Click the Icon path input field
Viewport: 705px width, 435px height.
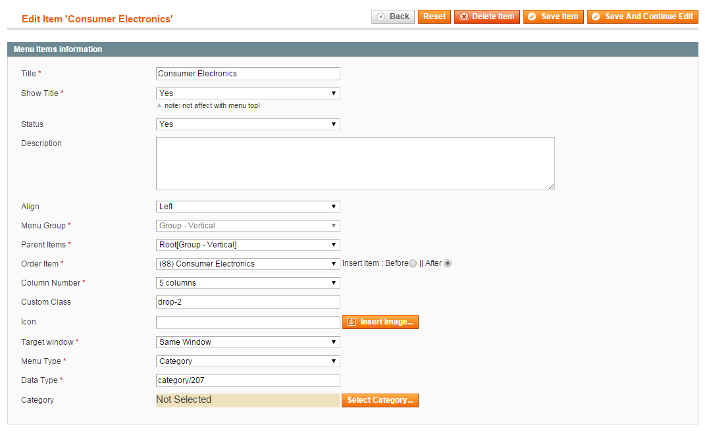coord(248,322)
